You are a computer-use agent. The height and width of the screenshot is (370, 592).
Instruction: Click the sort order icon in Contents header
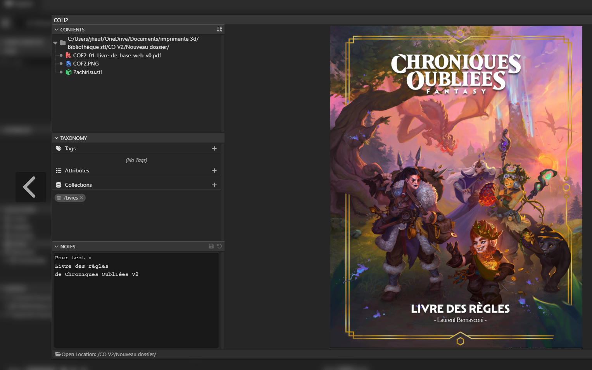[219, 29]
